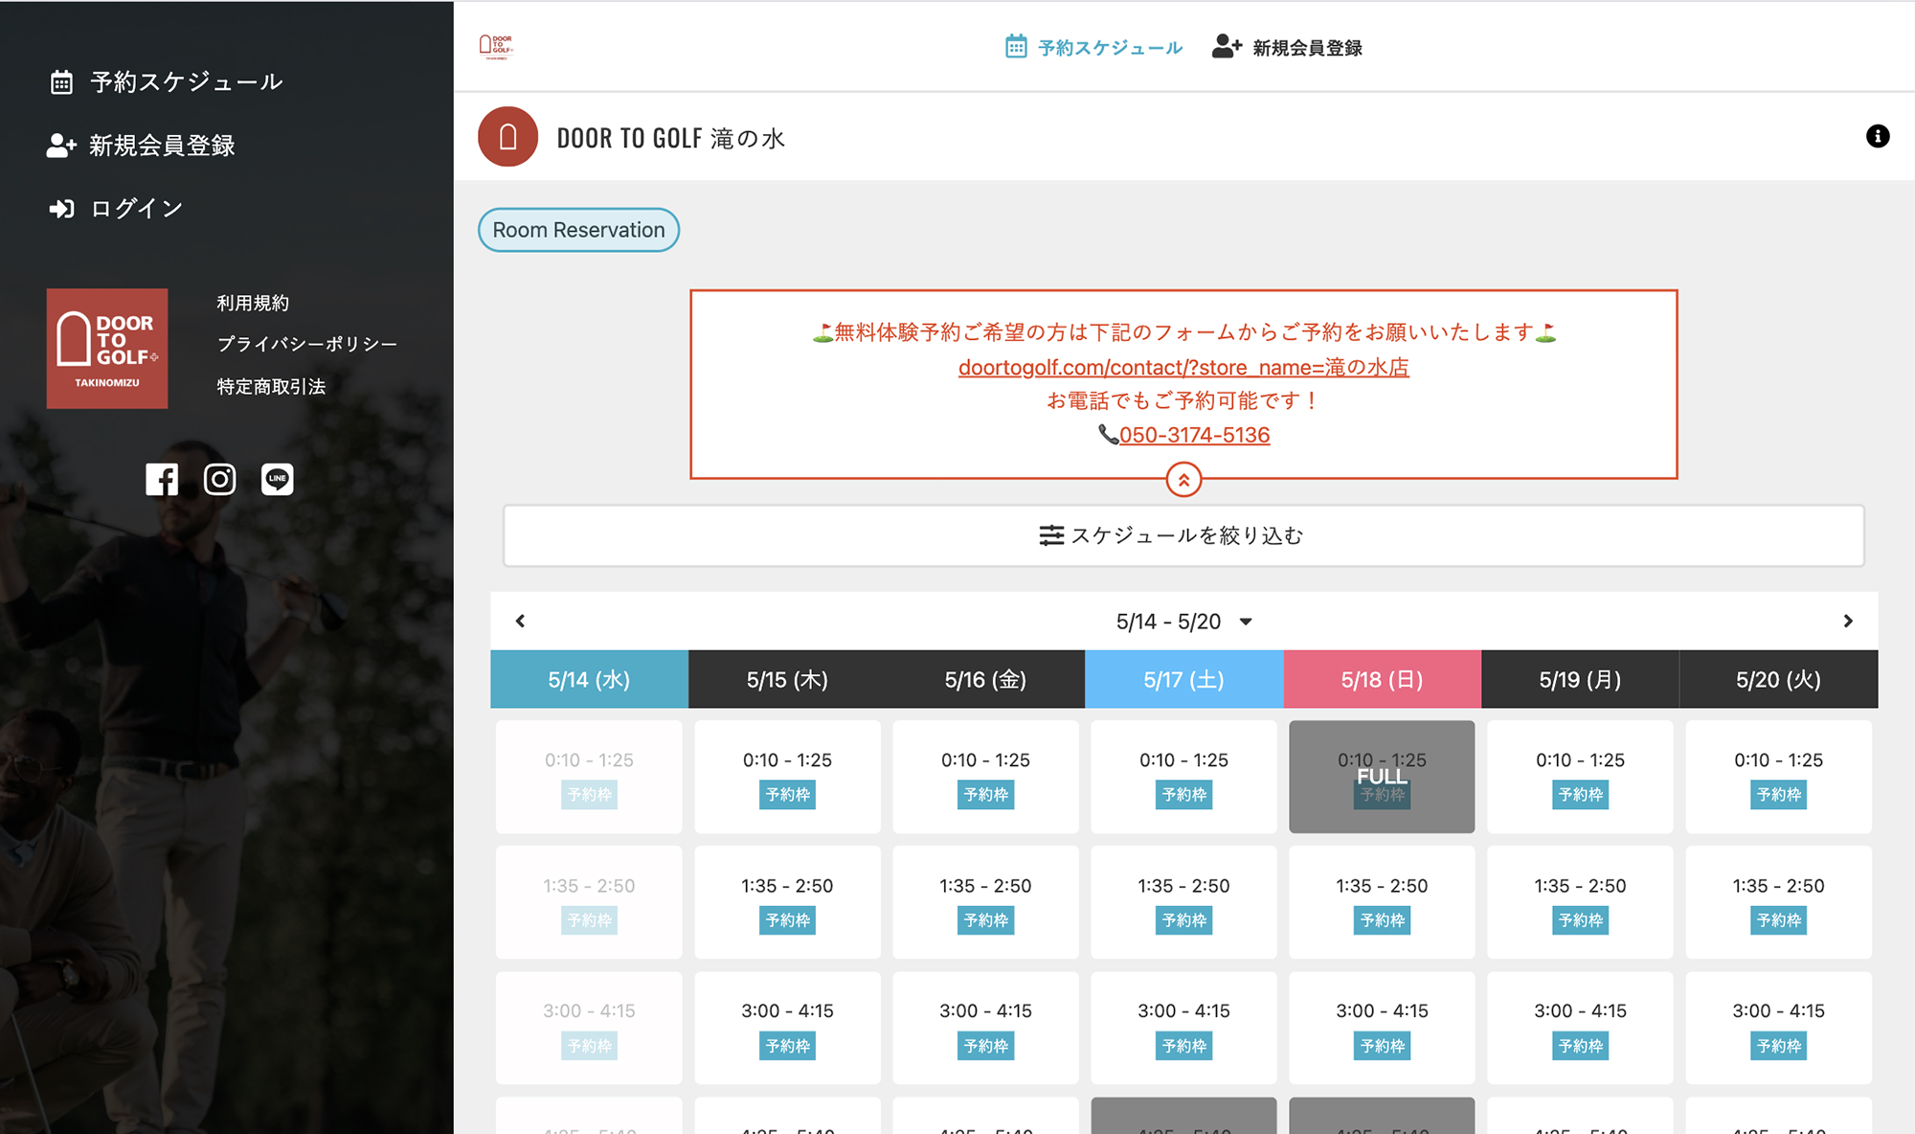Click the past 5/14 0:10 - 1:25 slot
The height and width of the screenshot is (1134, 1915).
[x=589, y=777]
